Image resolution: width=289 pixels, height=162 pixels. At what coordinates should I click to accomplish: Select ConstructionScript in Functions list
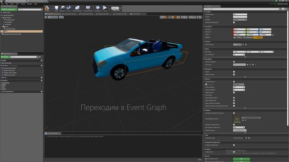click(x=9, y=68)
